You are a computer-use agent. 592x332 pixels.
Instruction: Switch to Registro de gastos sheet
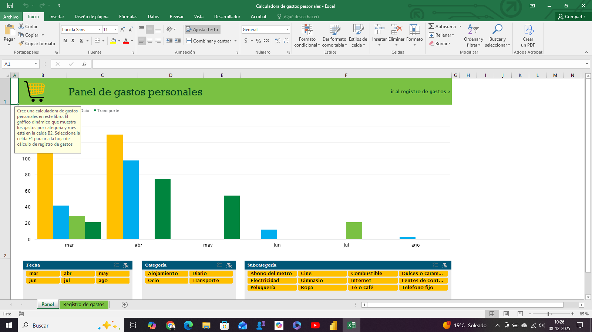point(84,305)
